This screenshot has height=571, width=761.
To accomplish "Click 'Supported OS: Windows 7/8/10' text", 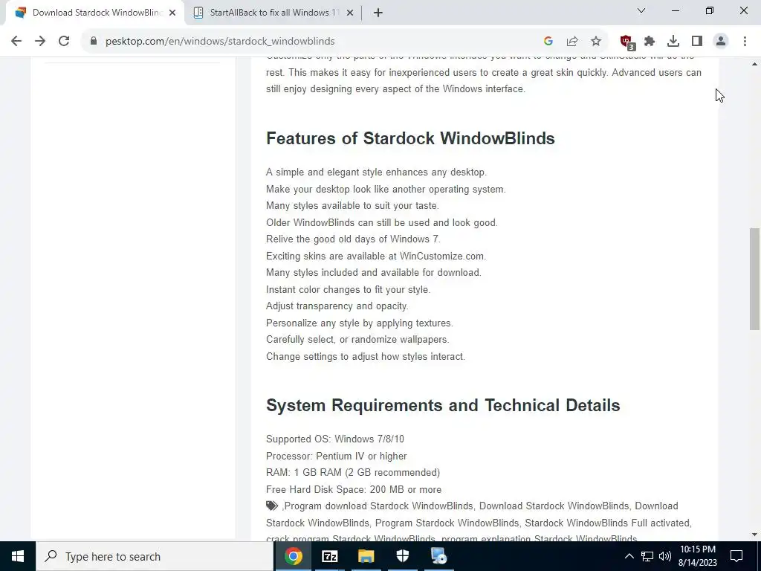I will [335, 439].
